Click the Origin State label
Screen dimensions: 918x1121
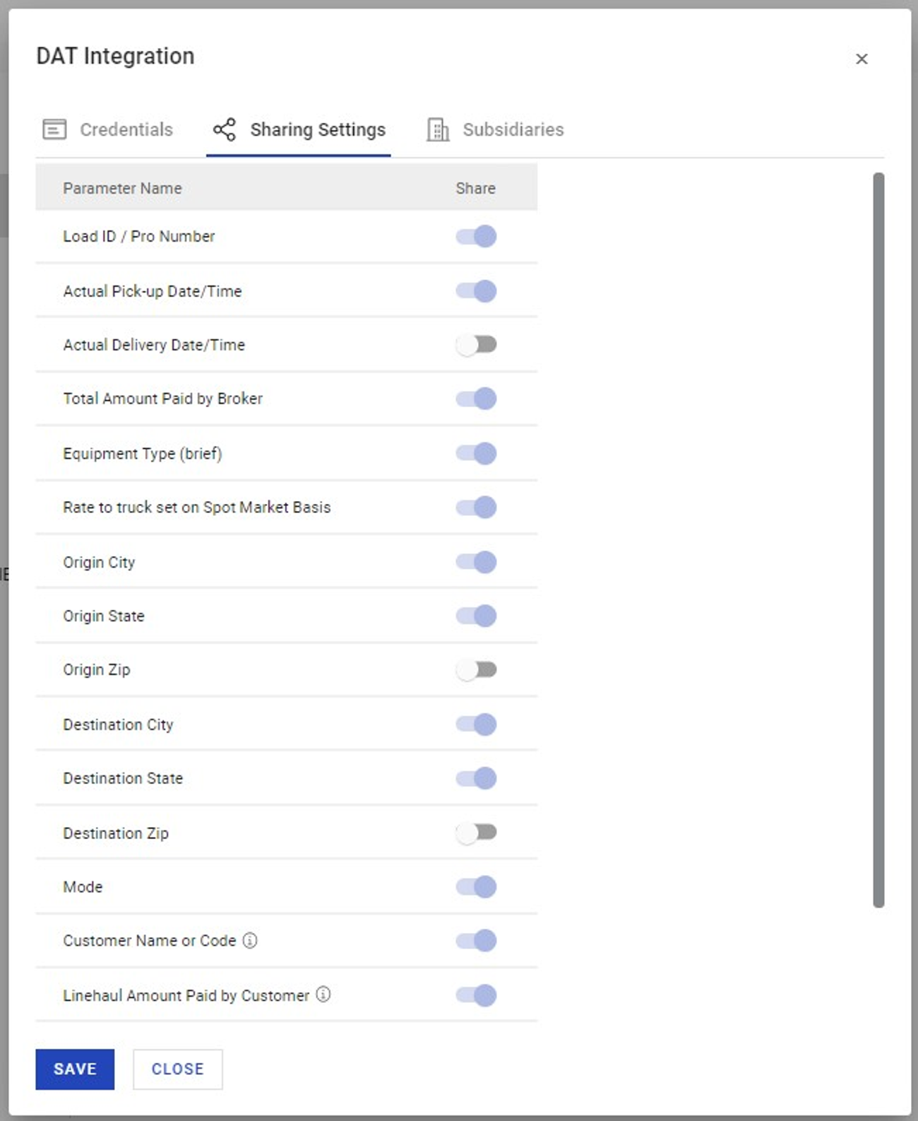point(104,616)
